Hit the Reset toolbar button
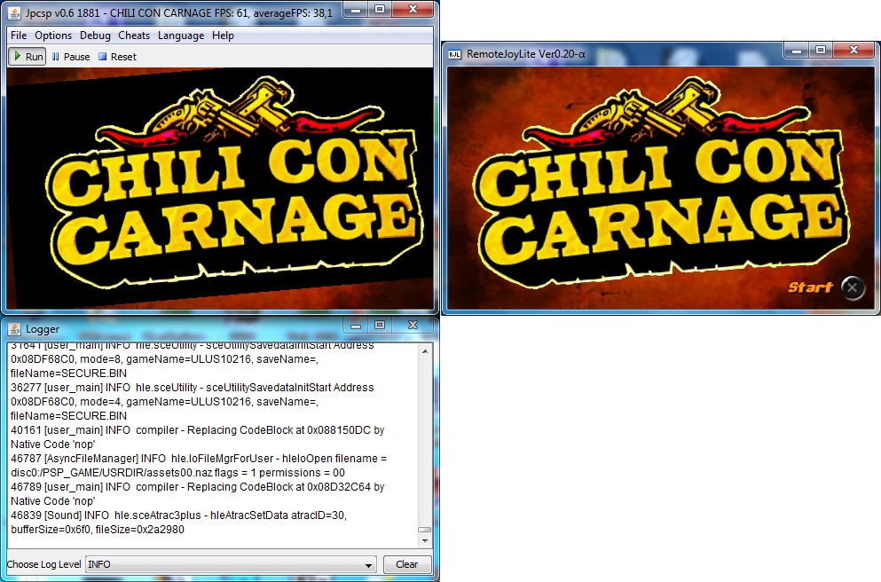This screenshot has width=881, height=582. click(117, 57)
